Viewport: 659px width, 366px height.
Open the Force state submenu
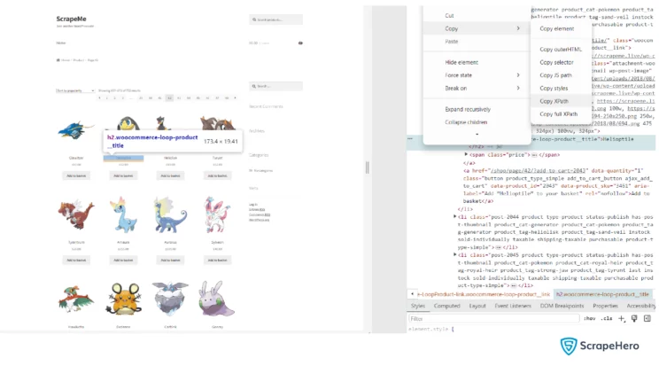(477, 75)
